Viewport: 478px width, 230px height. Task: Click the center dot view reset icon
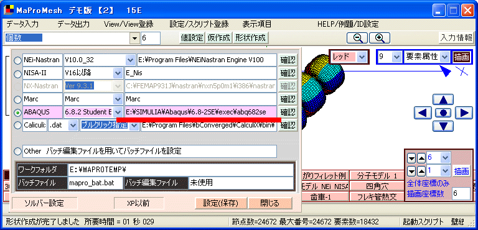click(x=443, y=113)
